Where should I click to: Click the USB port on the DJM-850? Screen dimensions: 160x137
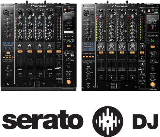tap(92, 12)
